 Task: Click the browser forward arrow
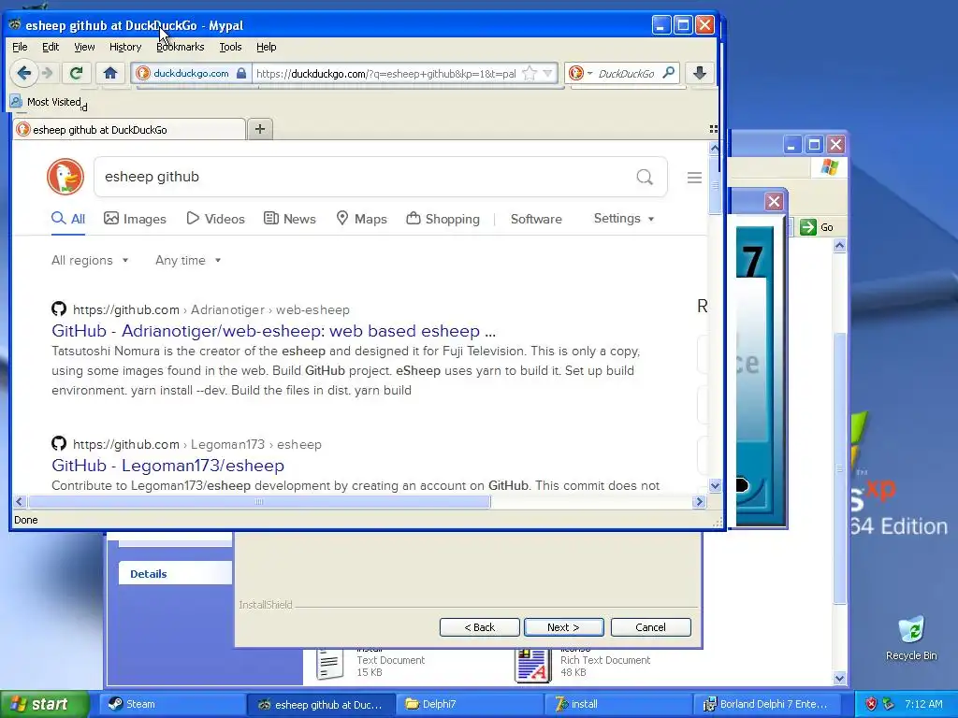pyautogui.click(x=48, y=73)
